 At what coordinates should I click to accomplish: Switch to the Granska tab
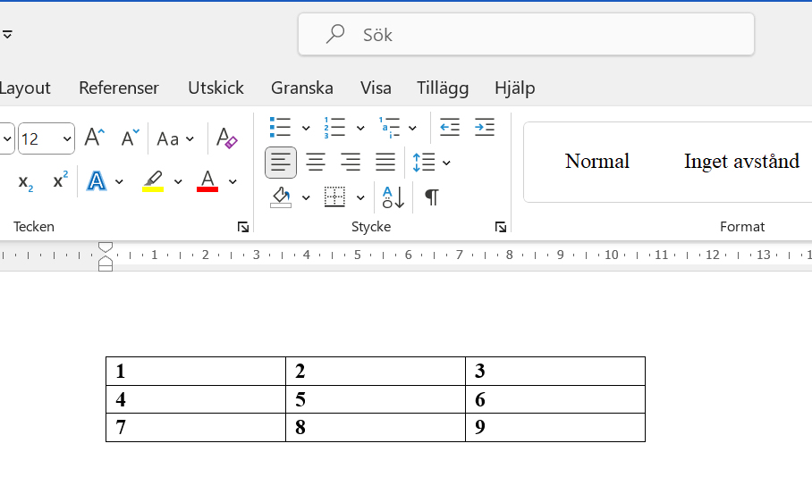pyautogui.click(x=302, y=88)
